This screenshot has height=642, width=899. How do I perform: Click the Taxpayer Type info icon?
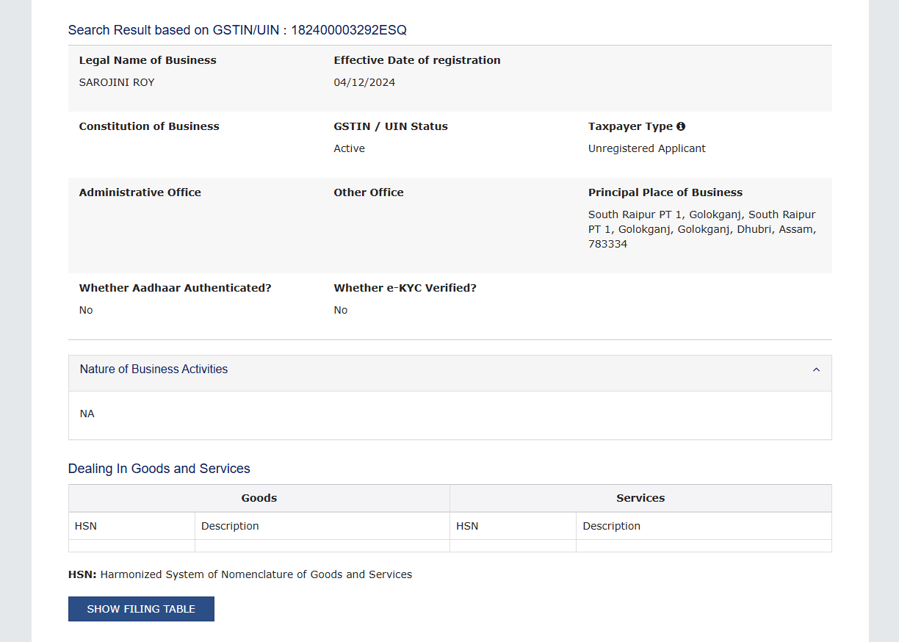click(681, 126)
